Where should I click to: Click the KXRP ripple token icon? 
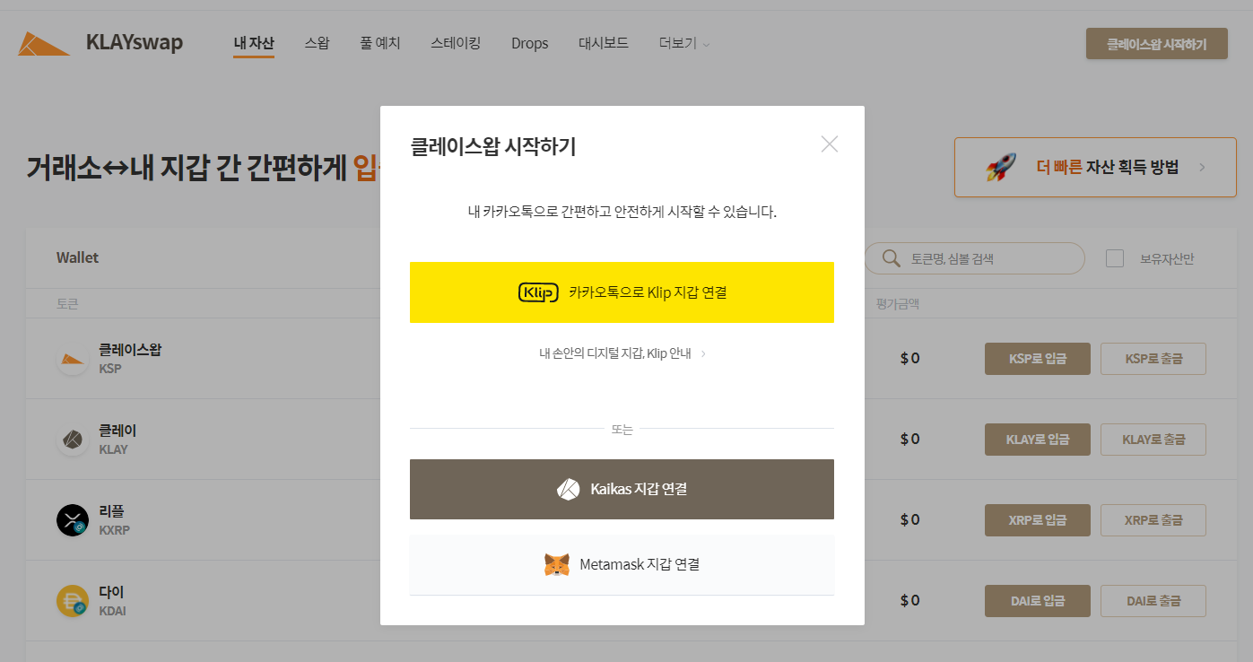click(x=73, y=520)
